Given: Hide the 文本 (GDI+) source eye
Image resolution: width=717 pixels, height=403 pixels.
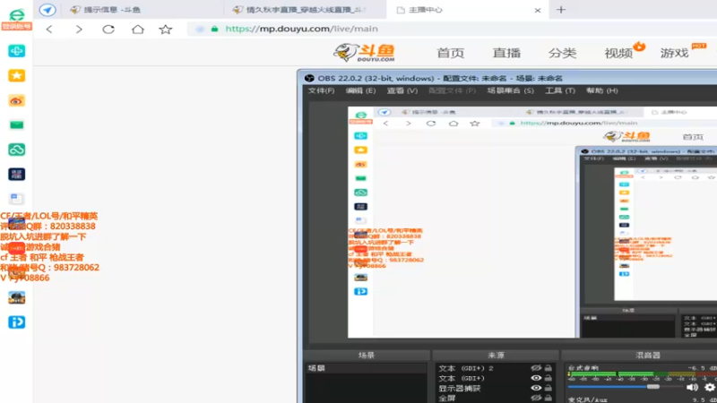Looking at the screenshot, I should [536, 378].
